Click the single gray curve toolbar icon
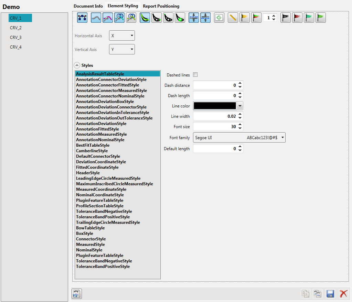 [96, 18]
